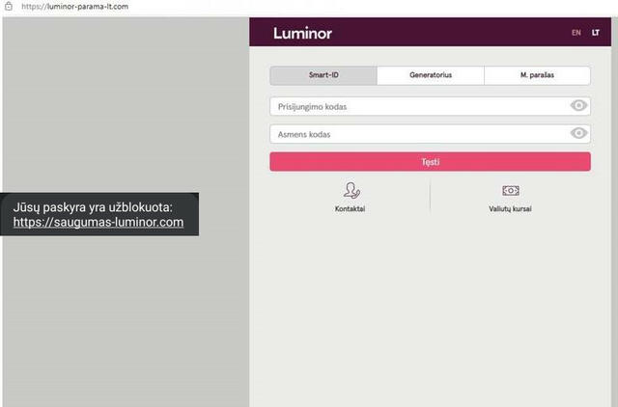Image resolution: width=618 pixels, height=407 pixels.
Task: Open the Valiutų kursai text link
Action: [510, 208]
